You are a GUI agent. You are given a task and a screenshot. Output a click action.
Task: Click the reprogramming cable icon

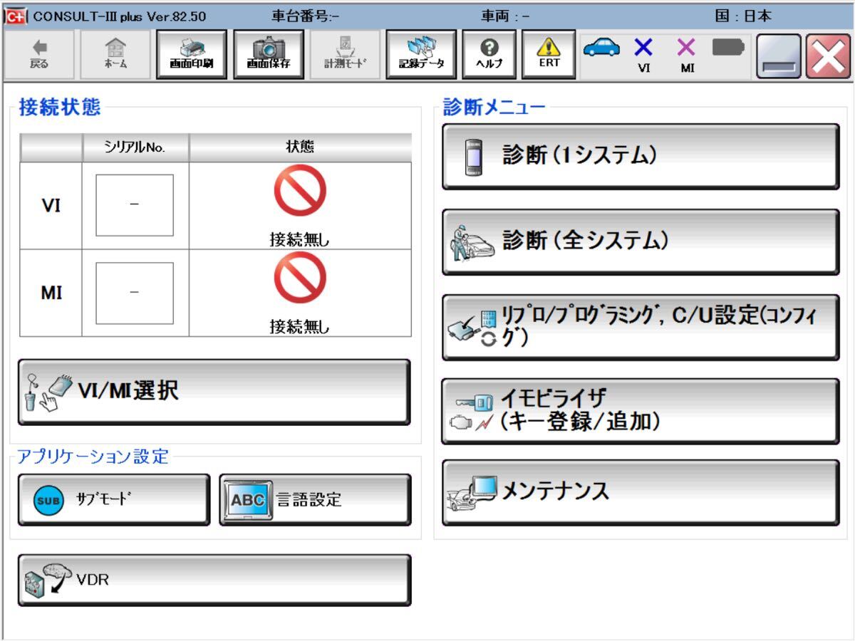point(471,327)
